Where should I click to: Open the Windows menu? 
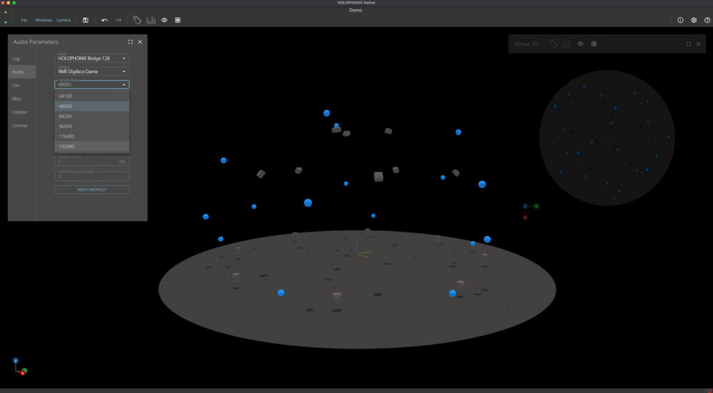click(x=44, y=20)
